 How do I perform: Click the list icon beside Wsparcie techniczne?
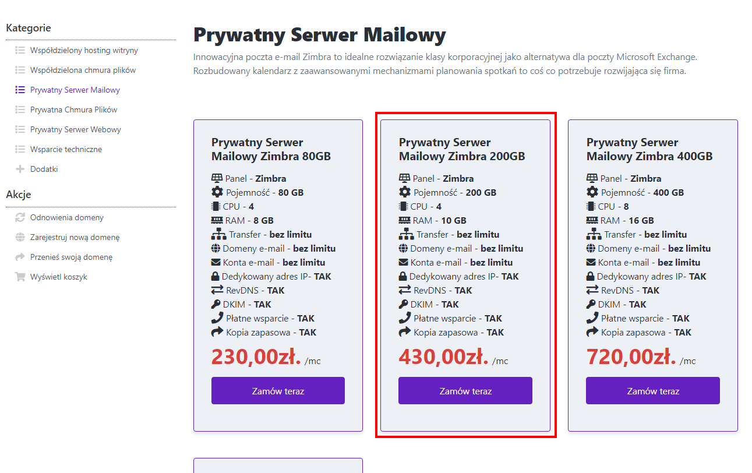coord(20,150)
